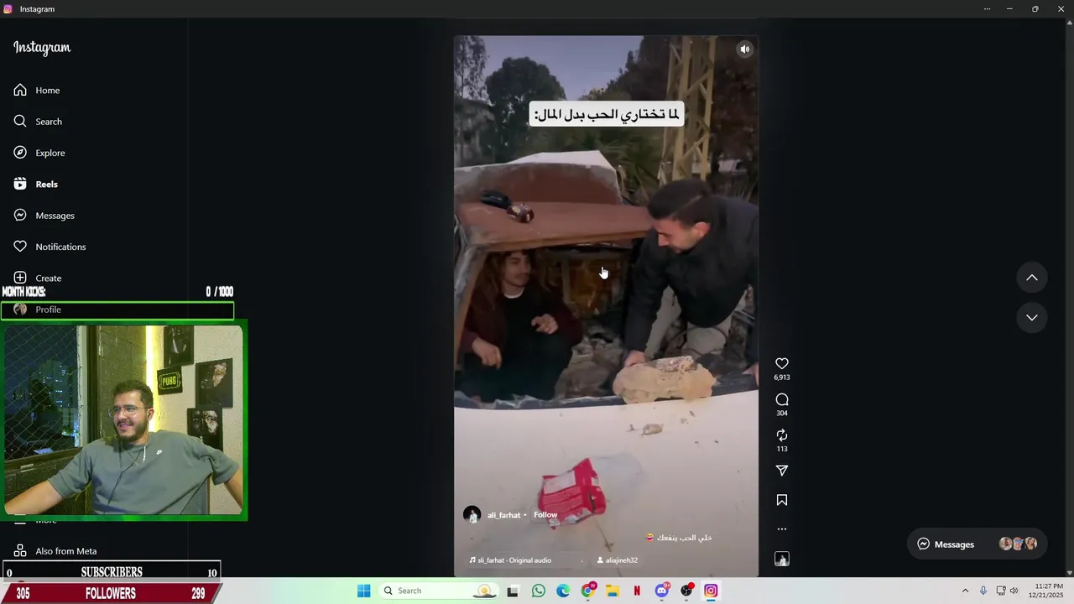Viewport: 1074px width, 604px height.
Task: Click the window scrollbar down arrow
Action: coord(1069,572)
